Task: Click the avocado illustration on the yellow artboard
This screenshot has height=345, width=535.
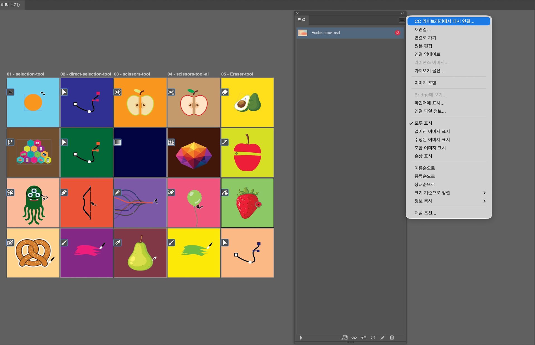Action: pos(247,102)
